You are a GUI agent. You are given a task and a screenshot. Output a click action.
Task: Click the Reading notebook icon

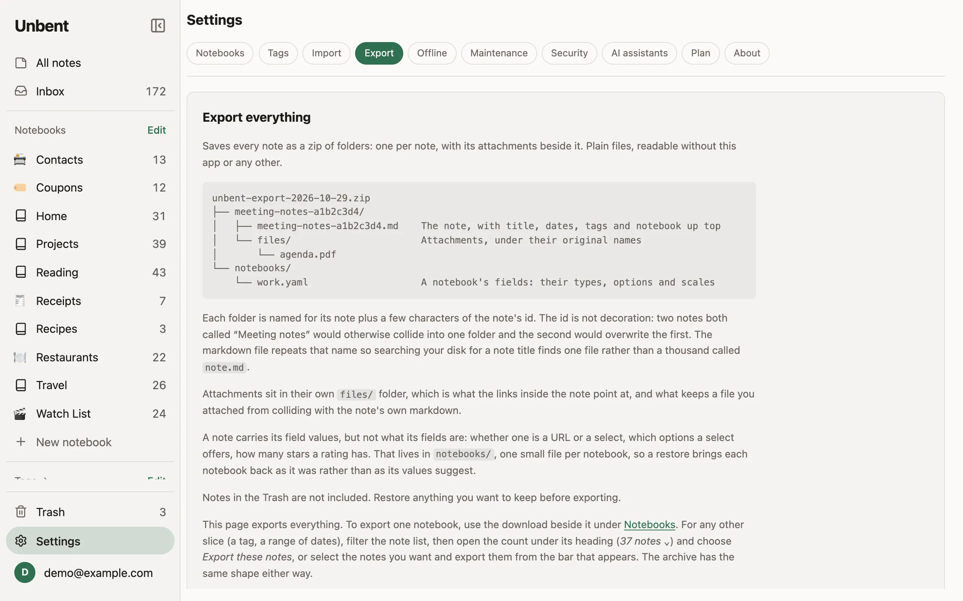click(21, 272)
